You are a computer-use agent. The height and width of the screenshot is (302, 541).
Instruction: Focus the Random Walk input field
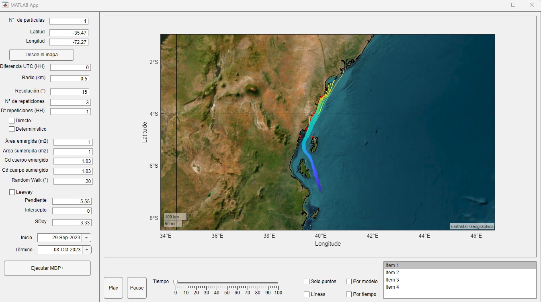click(x=73, y=181)
